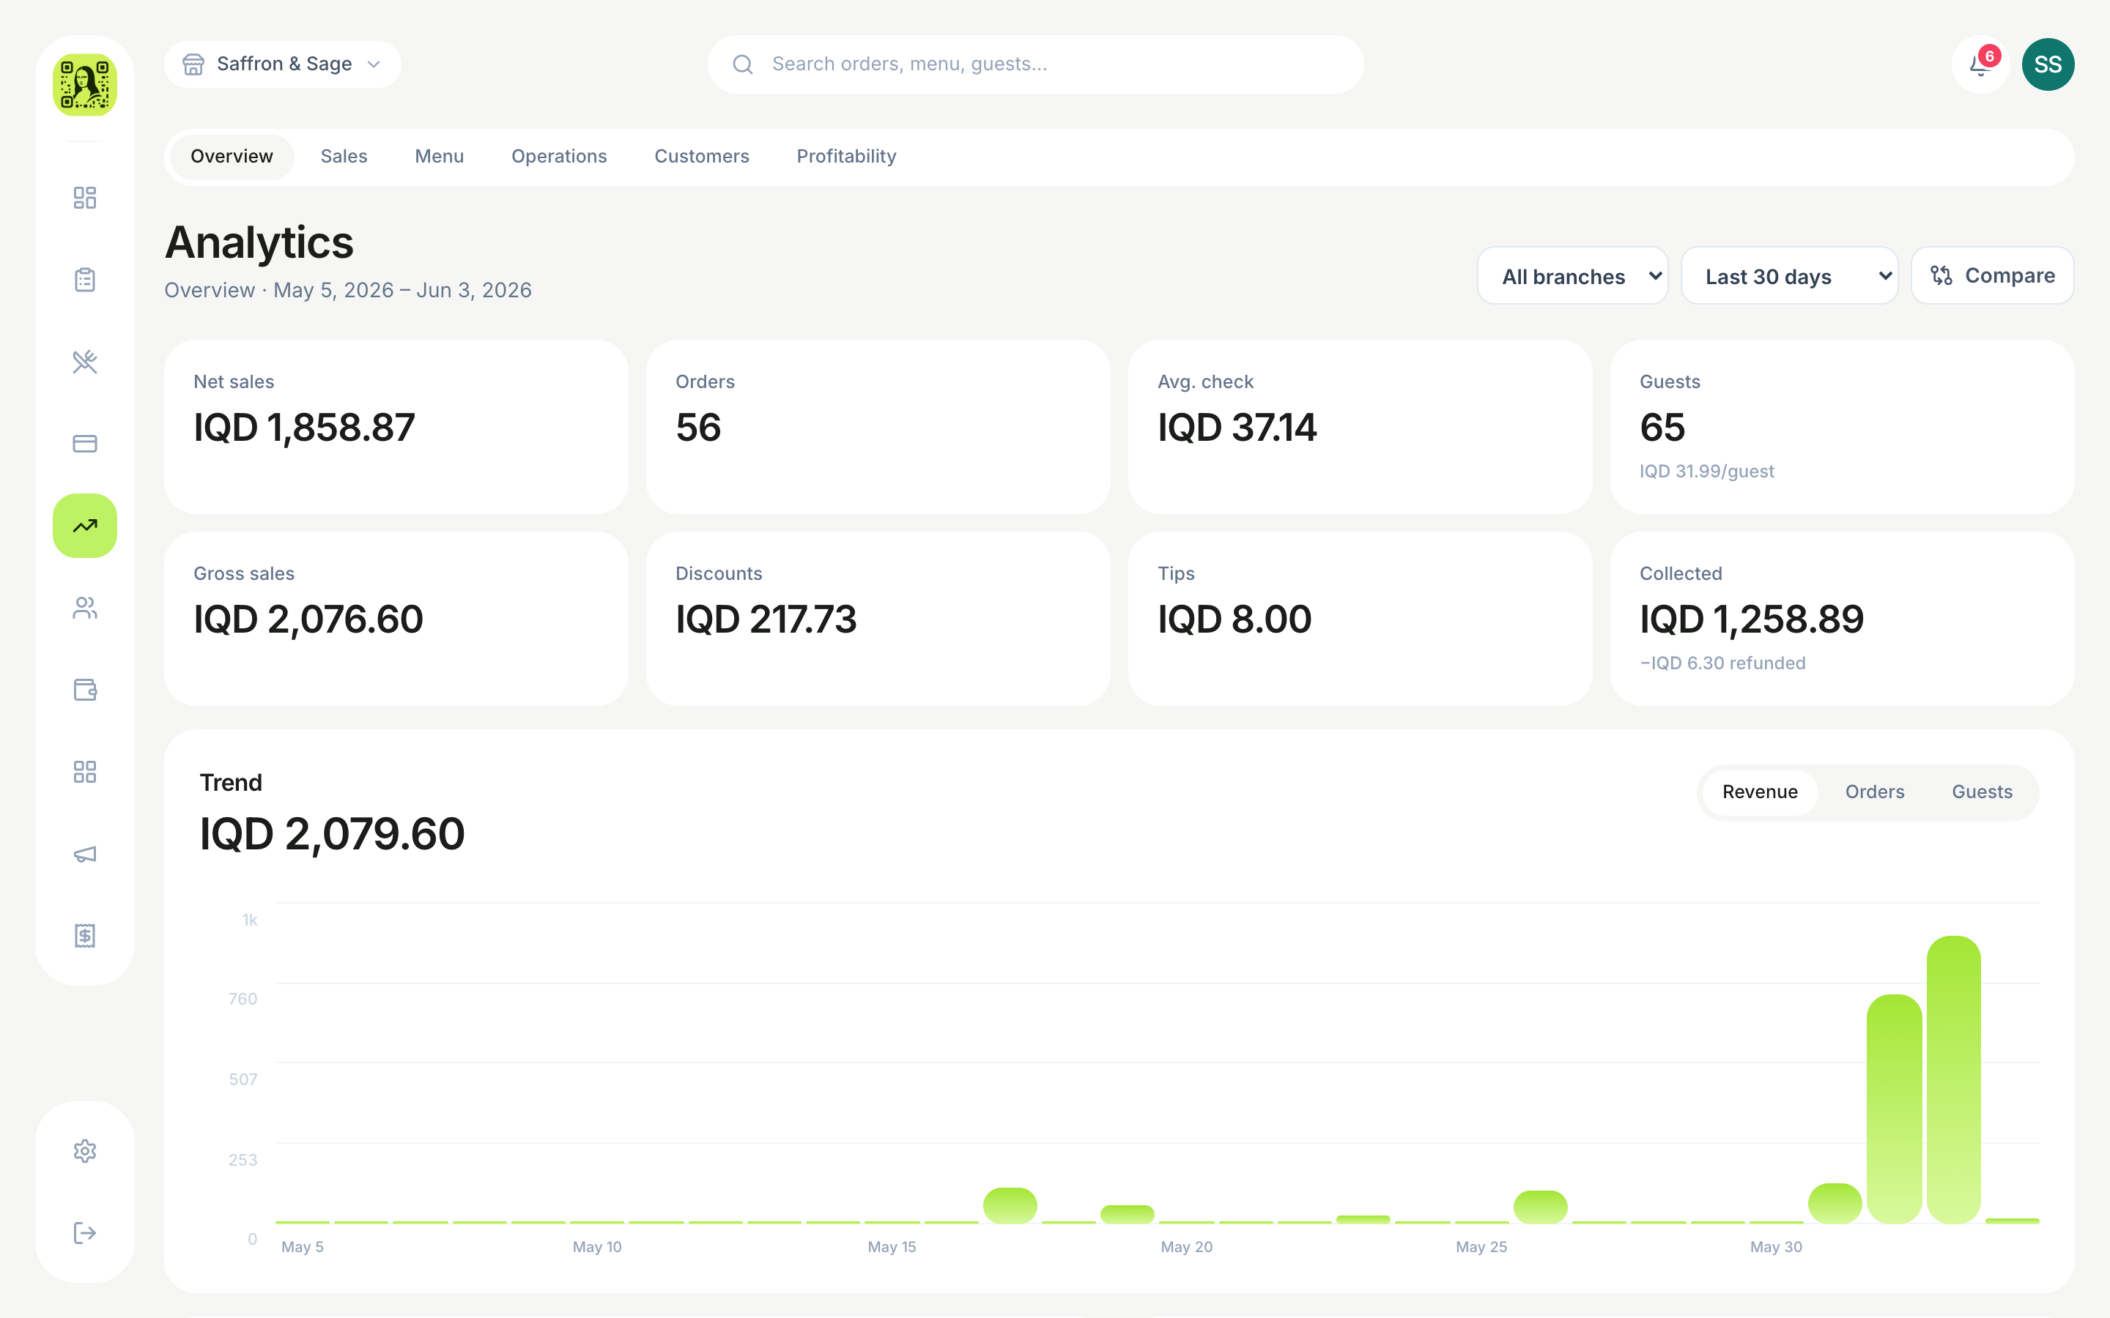Switch to the Profitability tab
Screen dimensions: 2110x1318
(x=847, y=157)
